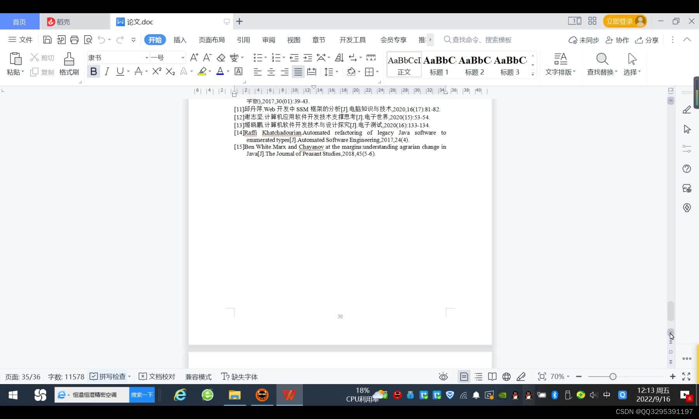Click the Paste (粘贴) clipboard icon
Screen dimensions: 699x419
coord(16,59)
